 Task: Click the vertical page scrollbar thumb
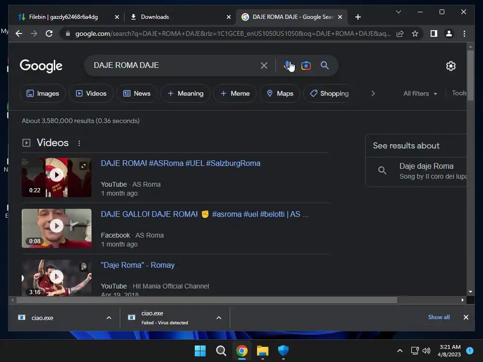(x=470, y=75)
